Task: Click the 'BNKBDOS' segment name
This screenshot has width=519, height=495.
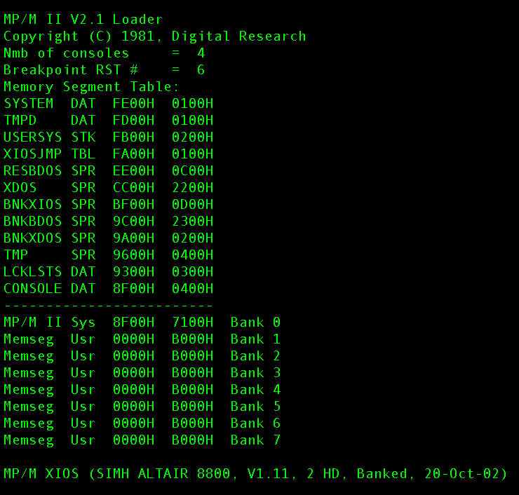Action: 32,222
